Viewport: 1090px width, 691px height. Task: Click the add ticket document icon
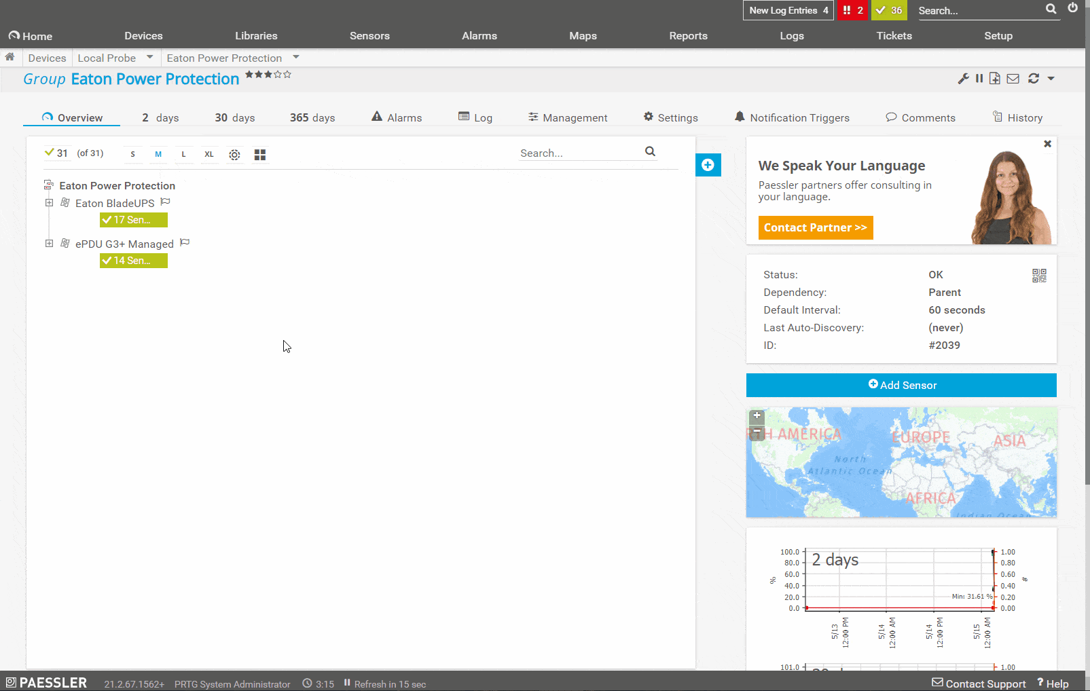point(995,79)
